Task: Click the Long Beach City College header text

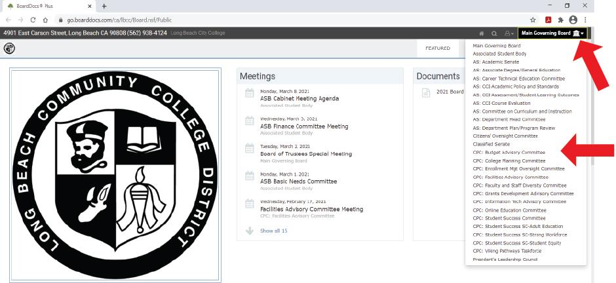Action: point(198,33)
